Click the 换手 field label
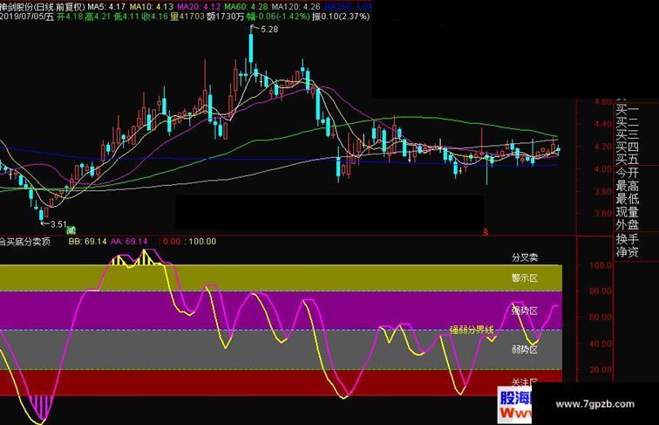Image resolution: width=659 pixels, height=425 pixels. [628, 239]
